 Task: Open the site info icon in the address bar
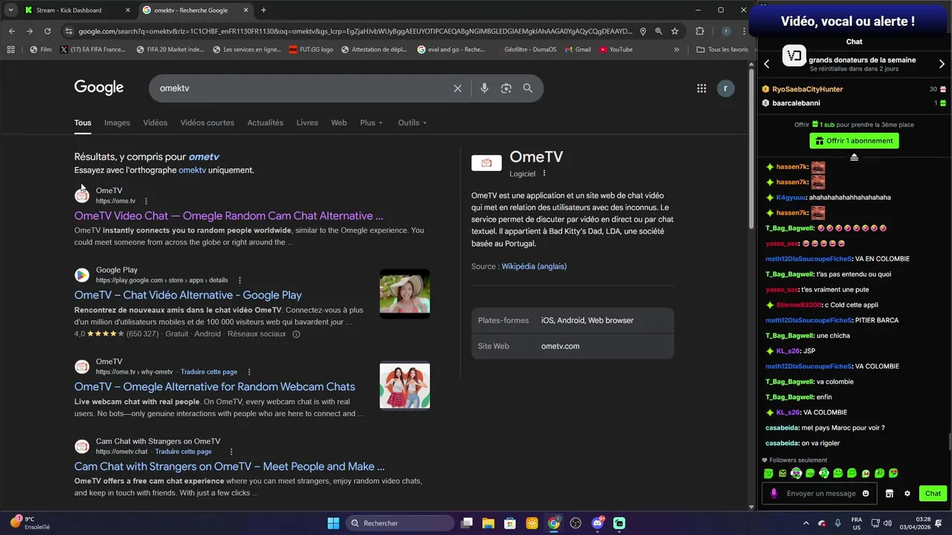(x=69, y=31)
